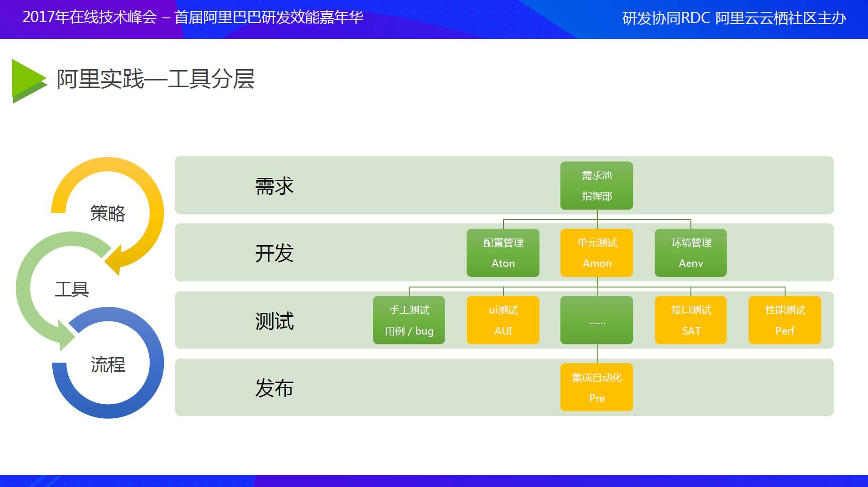Click the 开发 layer label
This screenshot has width=868, height=487.
point(275,253)
